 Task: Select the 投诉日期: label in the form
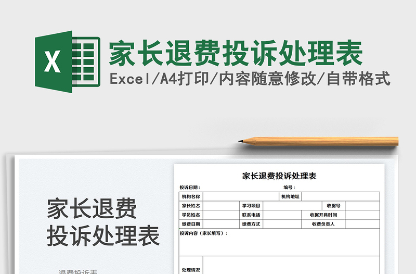[190, 188]
